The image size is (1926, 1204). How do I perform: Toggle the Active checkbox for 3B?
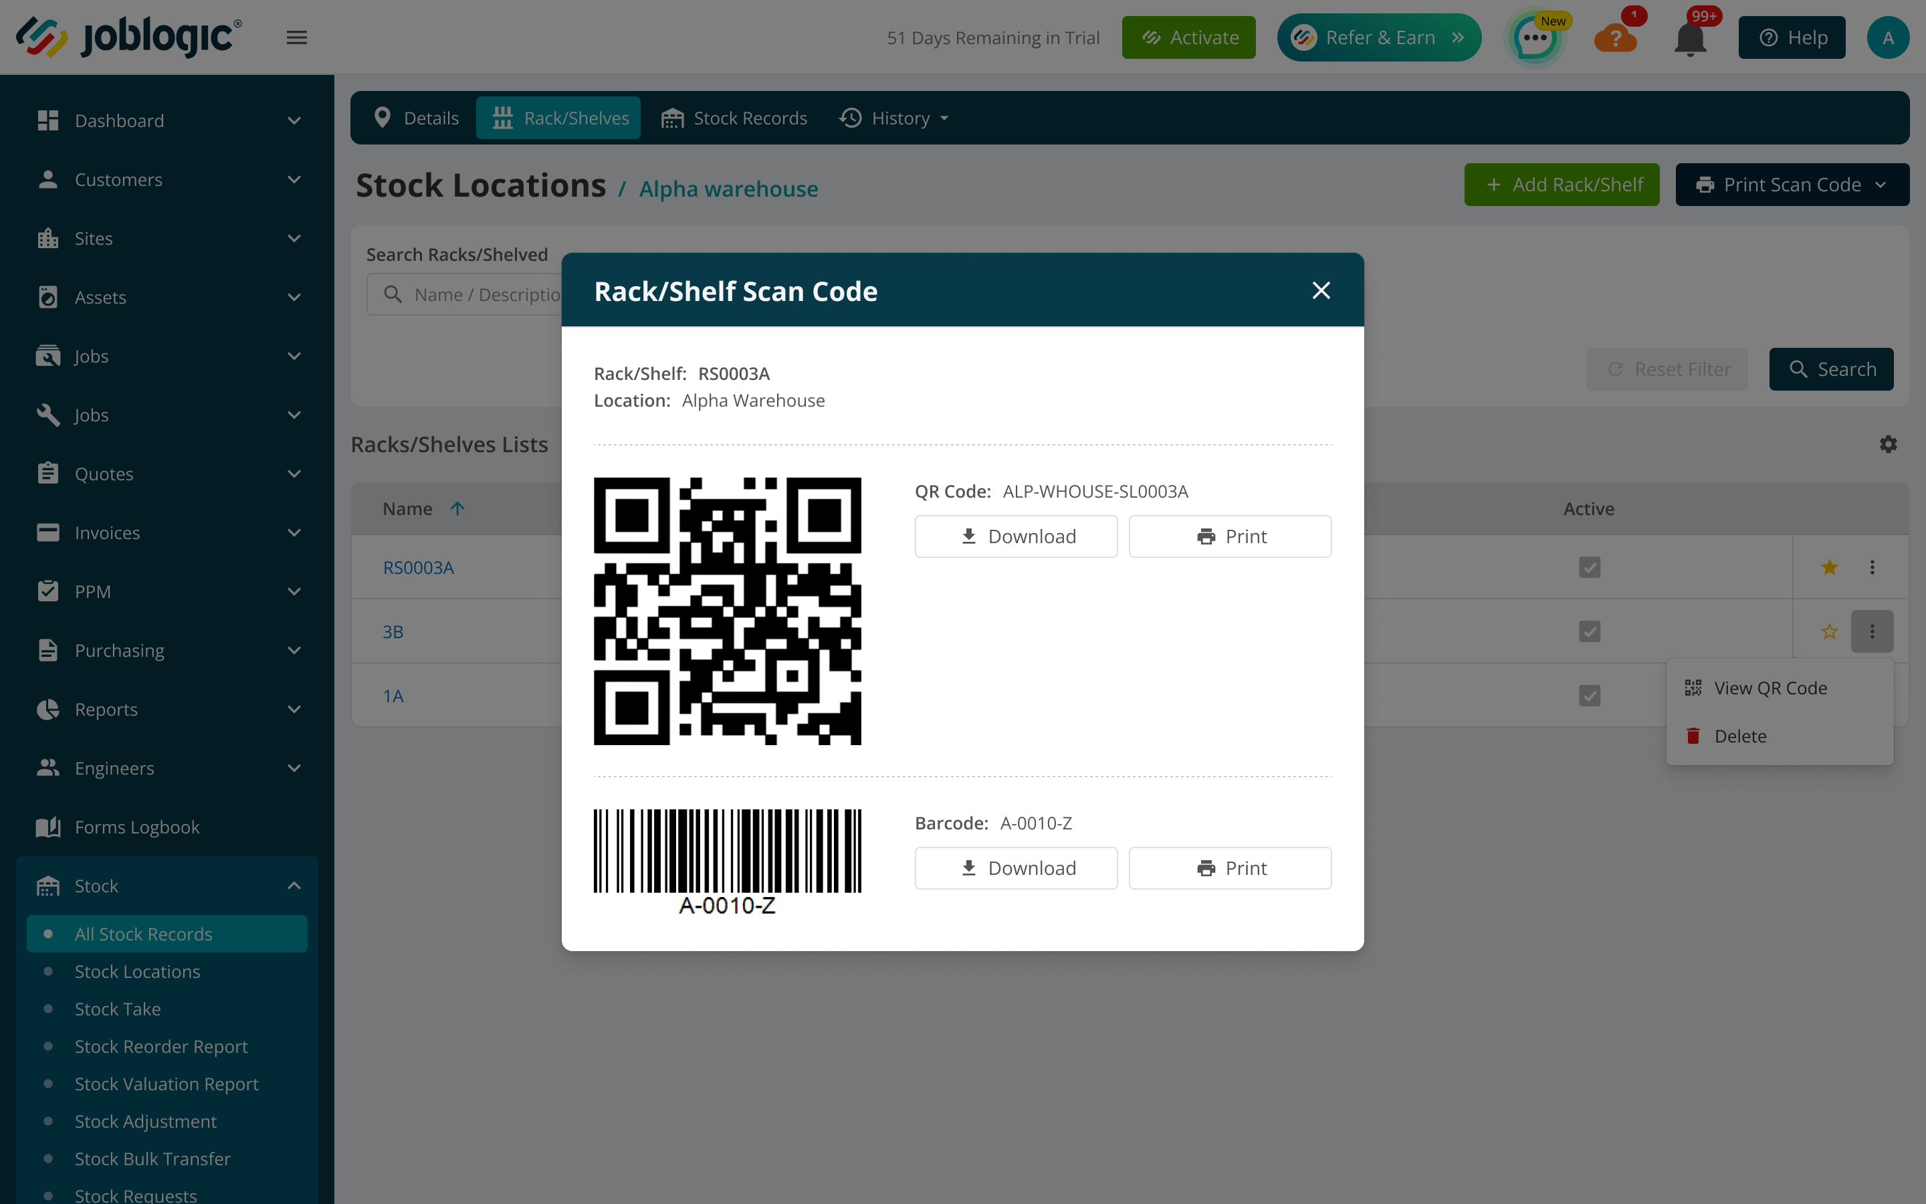point(1590,631)
